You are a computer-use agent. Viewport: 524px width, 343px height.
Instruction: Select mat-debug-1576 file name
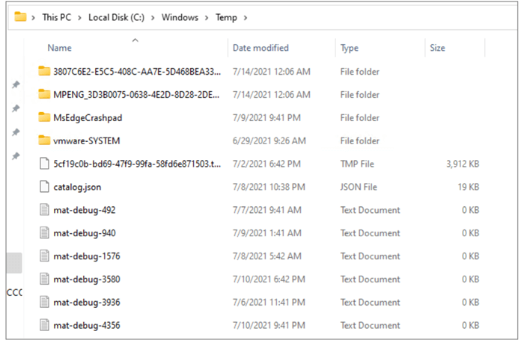[x=87, y=256]
